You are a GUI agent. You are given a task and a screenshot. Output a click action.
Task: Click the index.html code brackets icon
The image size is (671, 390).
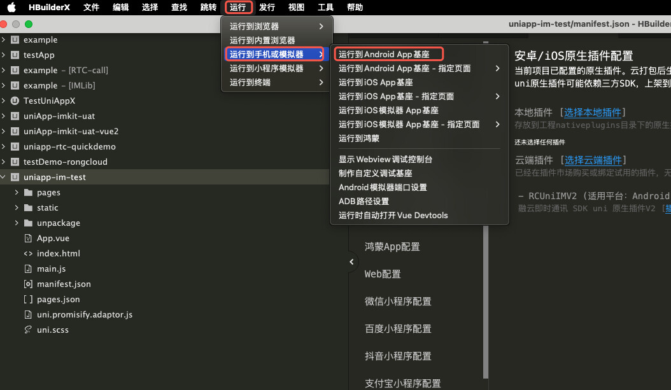coord(27,254)
